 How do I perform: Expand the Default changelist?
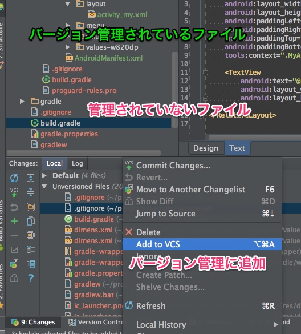(44, 176)
